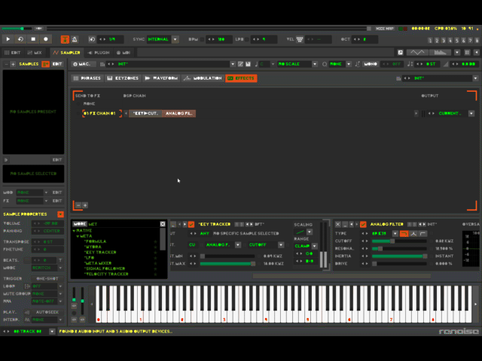Select scope view with waveform icon

click(417, 53)
